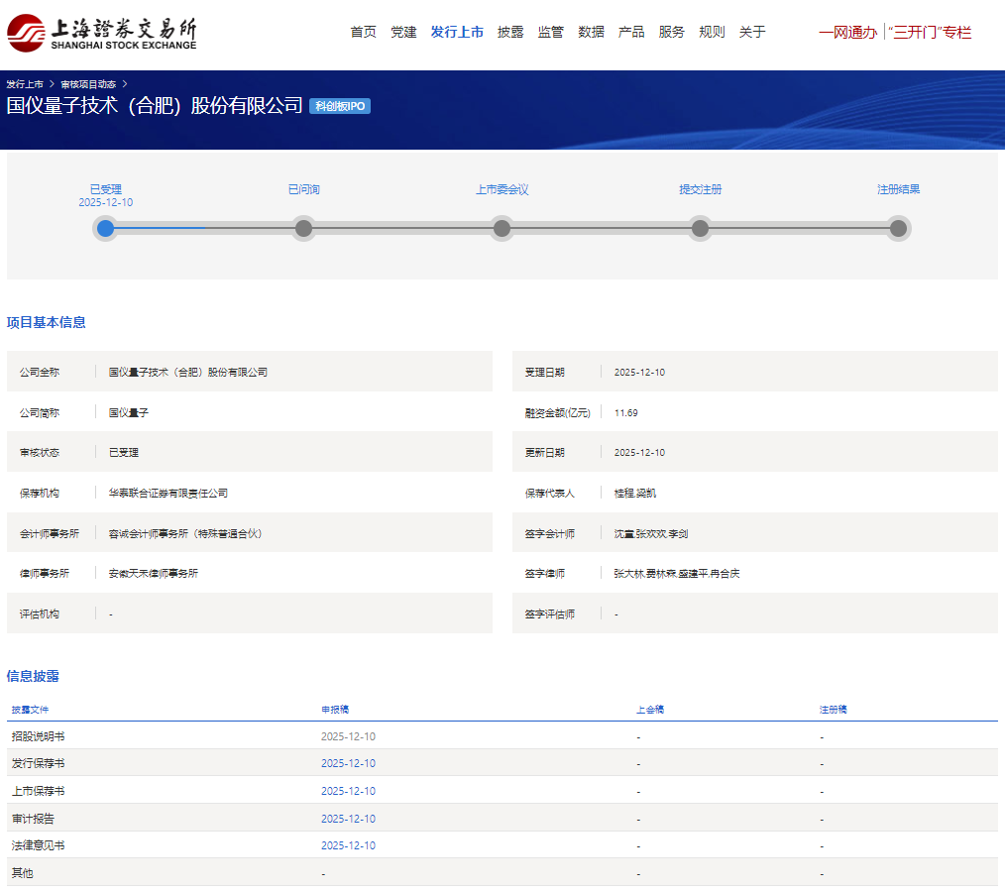
Task: Click the 招股说明书 row label
Action: (38, 736)
